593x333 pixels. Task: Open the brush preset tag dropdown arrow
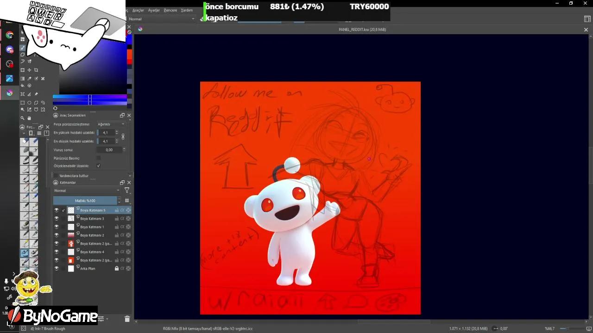24,133
